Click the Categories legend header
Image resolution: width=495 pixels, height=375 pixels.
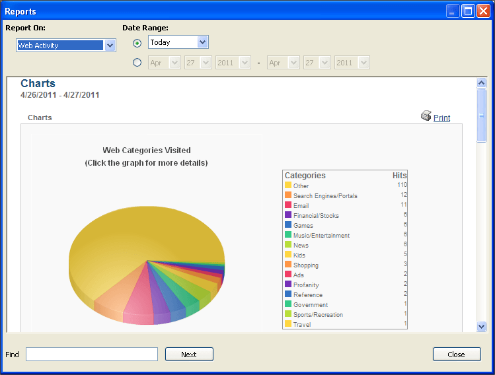click(305, 176)
